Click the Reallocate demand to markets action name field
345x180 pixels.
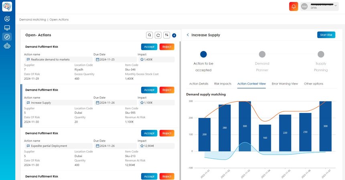click(58, 60)
